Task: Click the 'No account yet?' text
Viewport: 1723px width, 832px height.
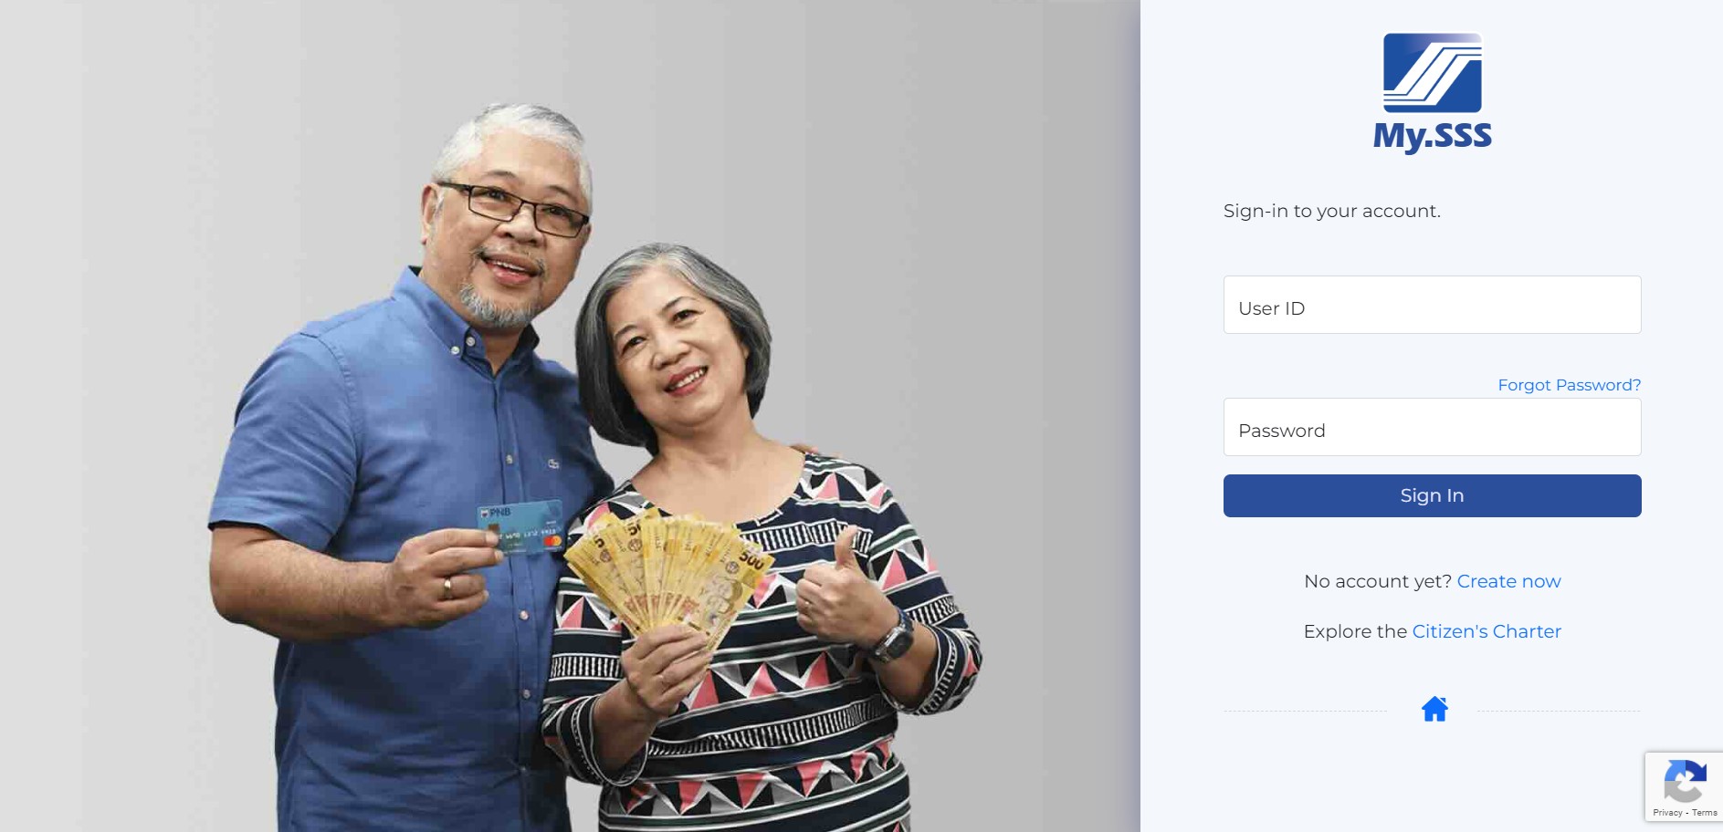Action: coord(1378,581)
